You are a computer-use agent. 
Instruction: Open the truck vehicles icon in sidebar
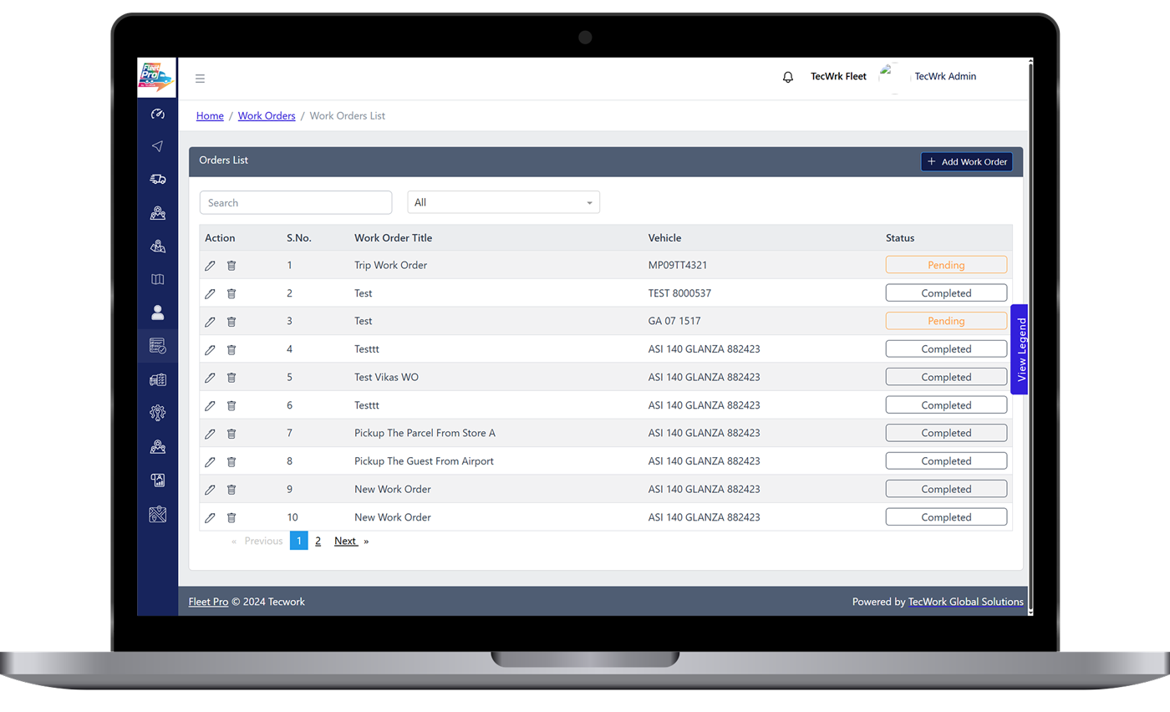pyautogui.click(x=158, y=179)
